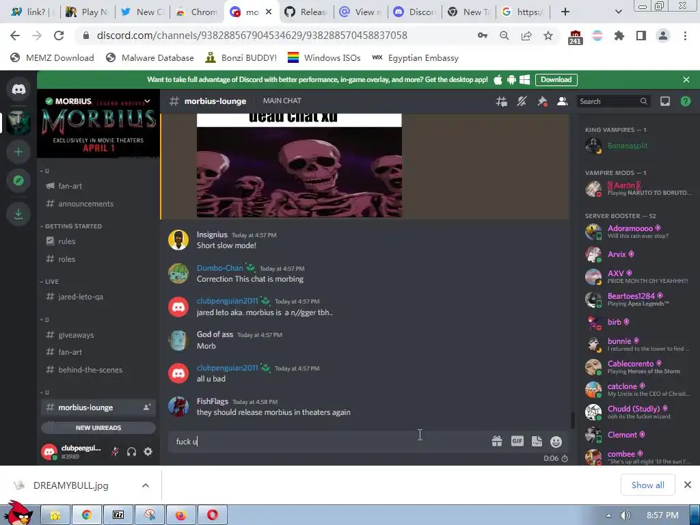The height and width of the screenshot is (525, 700).
Task: Open emoji picker smiley icon
Action: (556, 442)
